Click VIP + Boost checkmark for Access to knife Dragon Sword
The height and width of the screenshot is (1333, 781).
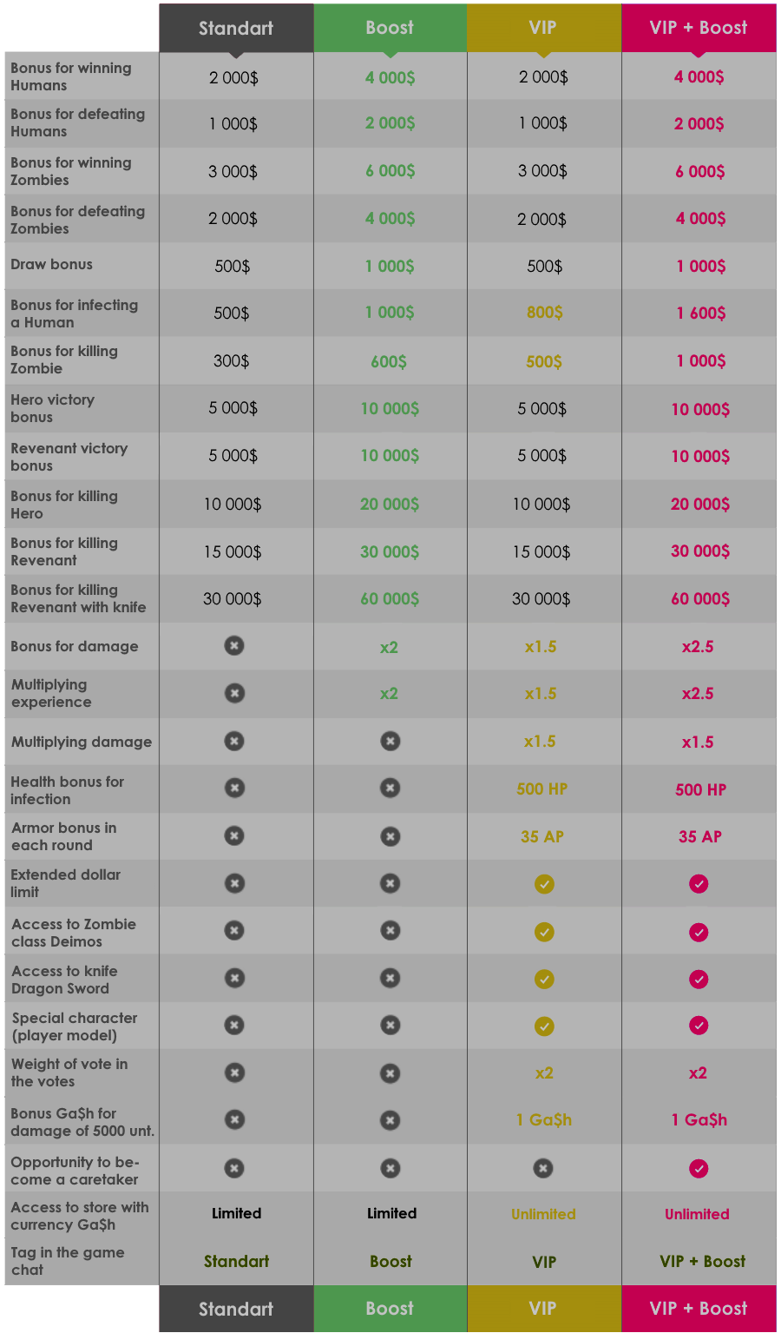[699, 980]
